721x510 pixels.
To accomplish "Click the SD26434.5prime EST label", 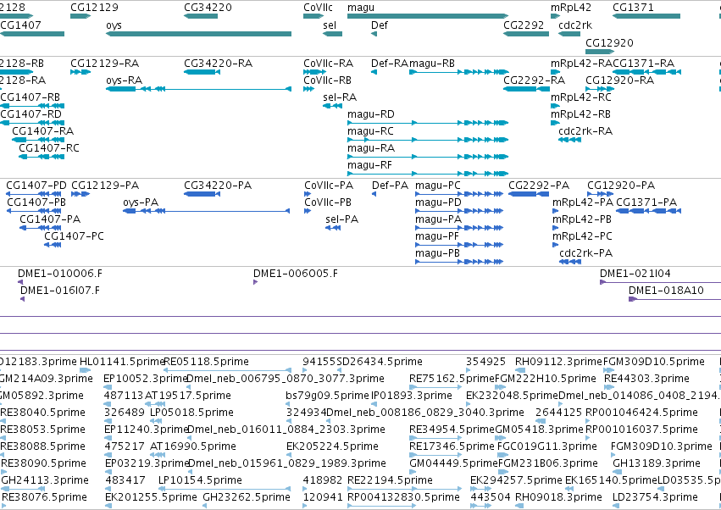I will coord(380,362).
